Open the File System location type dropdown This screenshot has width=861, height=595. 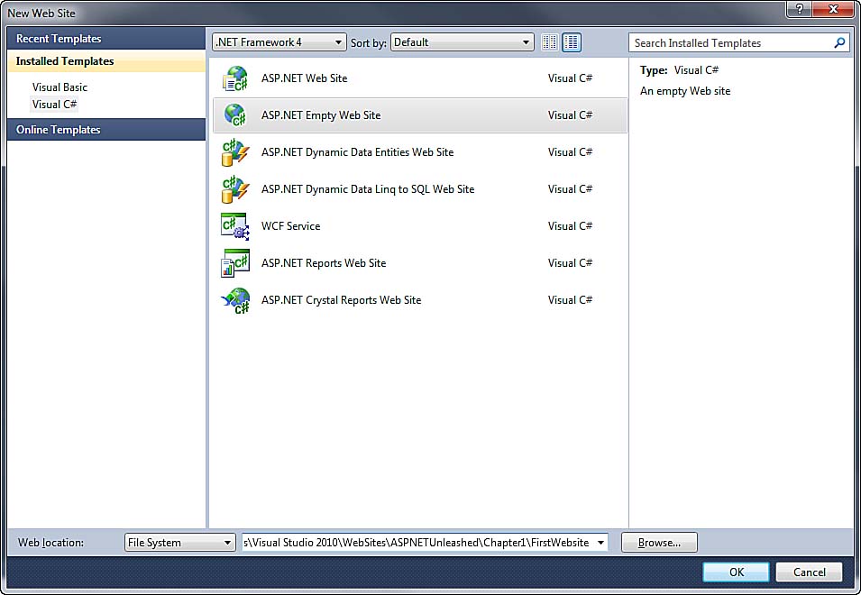179,543
